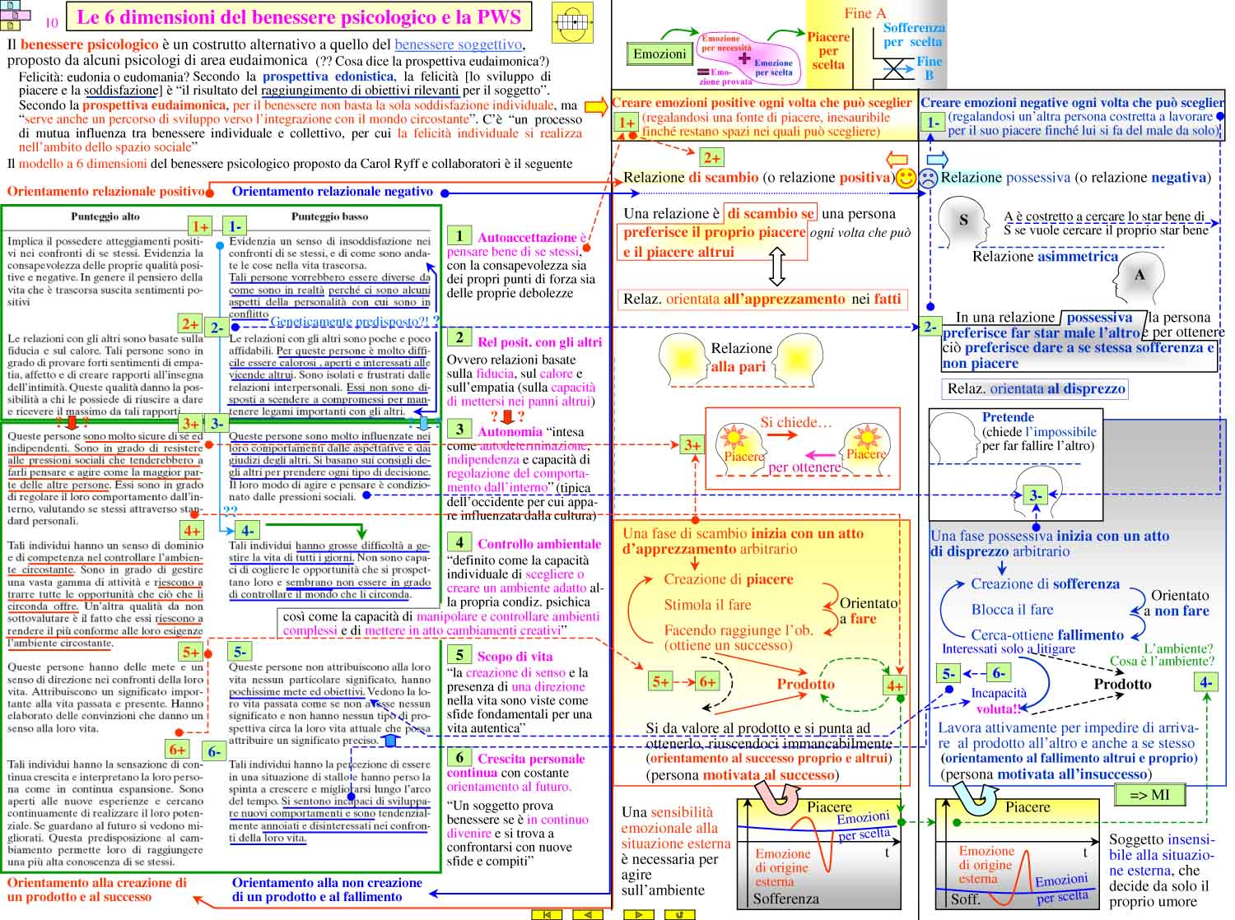Click 'Orientamento relazionale positivo' label
1235x920 pixels.
click(x=105, y=192)
